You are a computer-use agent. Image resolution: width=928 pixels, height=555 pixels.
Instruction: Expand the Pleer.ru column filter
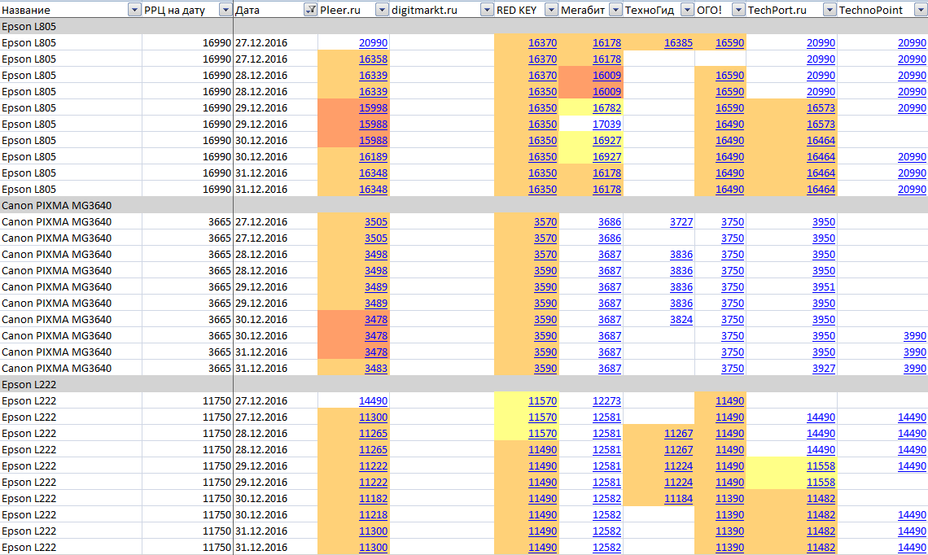point(382,10)
